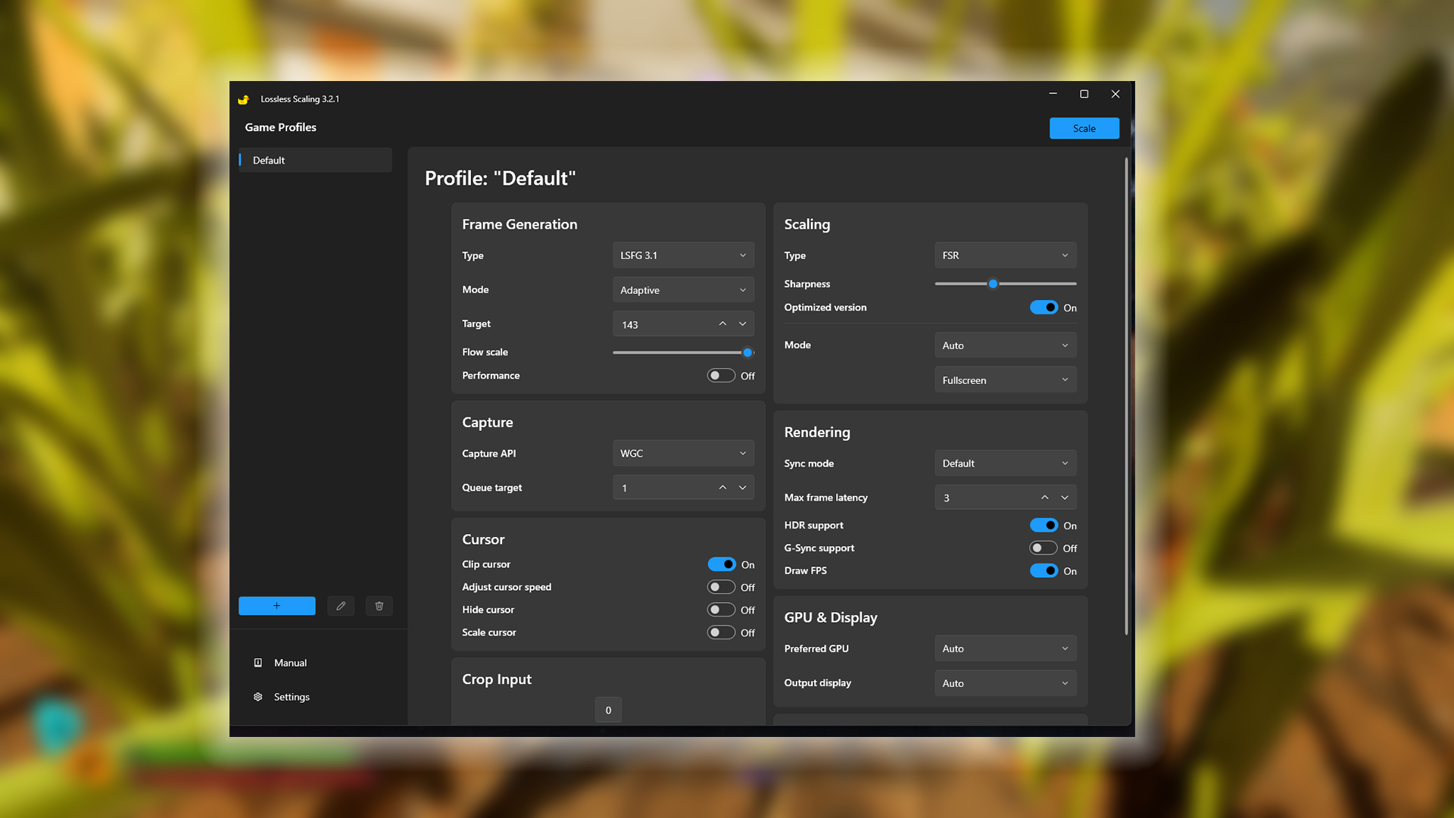Minimize the Lossless Scaling window
The height and width of the screenshot is (818, 1454).
tap(1053, 94)
